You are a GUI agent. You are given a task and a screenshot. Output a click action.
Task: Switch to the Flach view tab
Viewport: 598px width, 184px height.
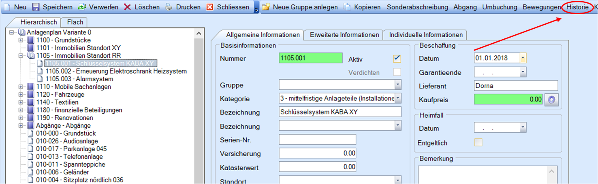tap(75, 23)
